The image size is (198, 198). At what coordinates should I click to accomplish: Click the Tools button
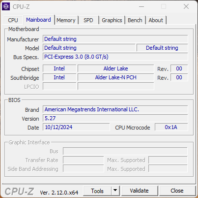97,191
